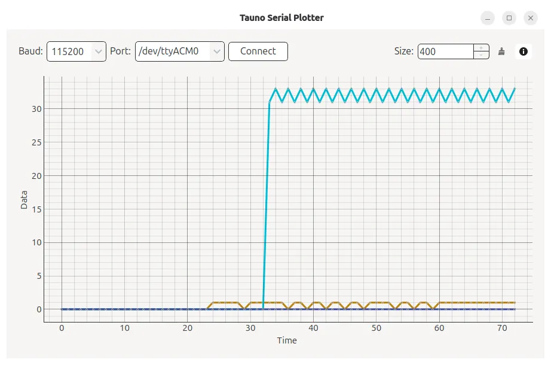Click the "20" tick on the Time axis
Viewport: 551px width, 365px height.
pos(187,328)
